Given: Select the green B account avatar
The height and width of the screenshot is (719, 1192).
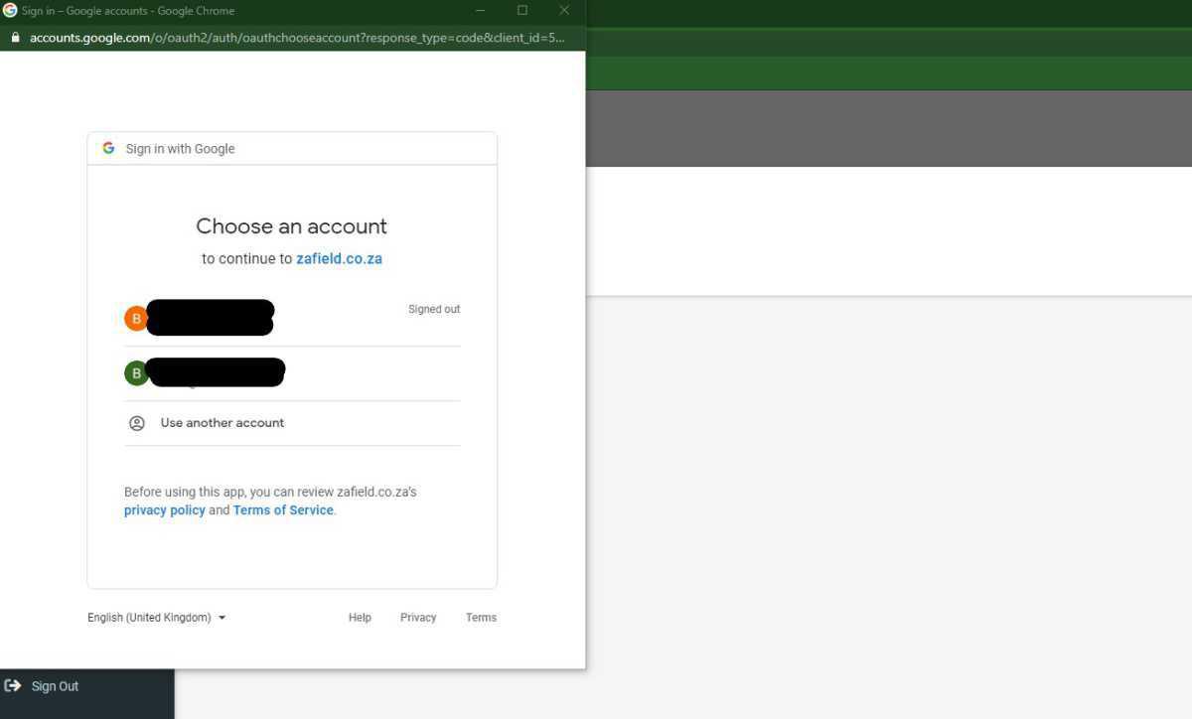Looking at the screenshot, I should [x=136, y=373].
